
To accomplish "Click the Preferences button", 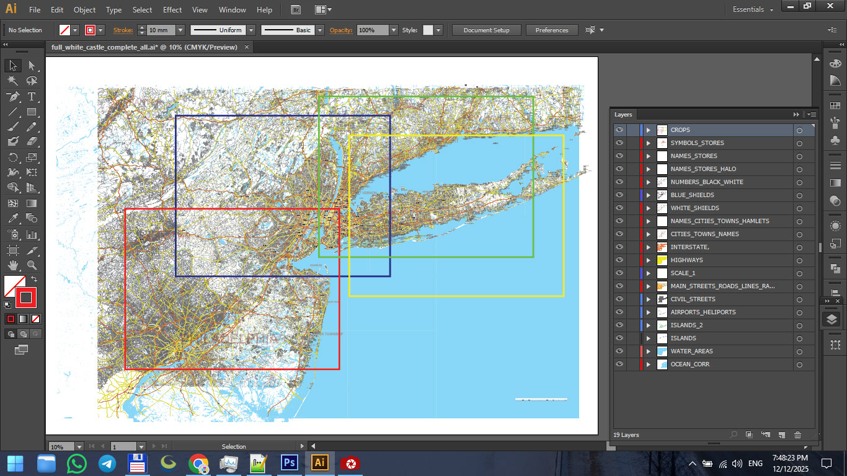I will 551,30.
